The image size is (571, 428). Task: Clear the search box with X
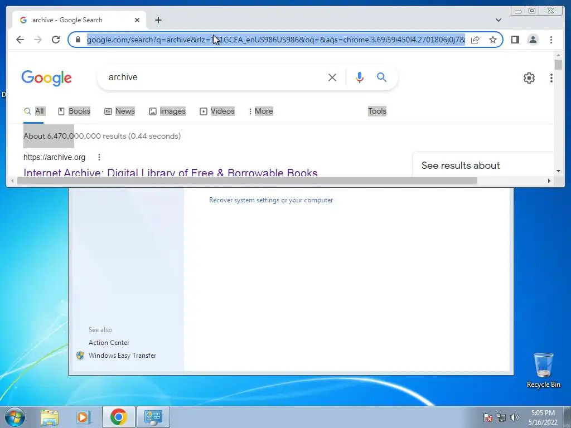coord(332,77)
